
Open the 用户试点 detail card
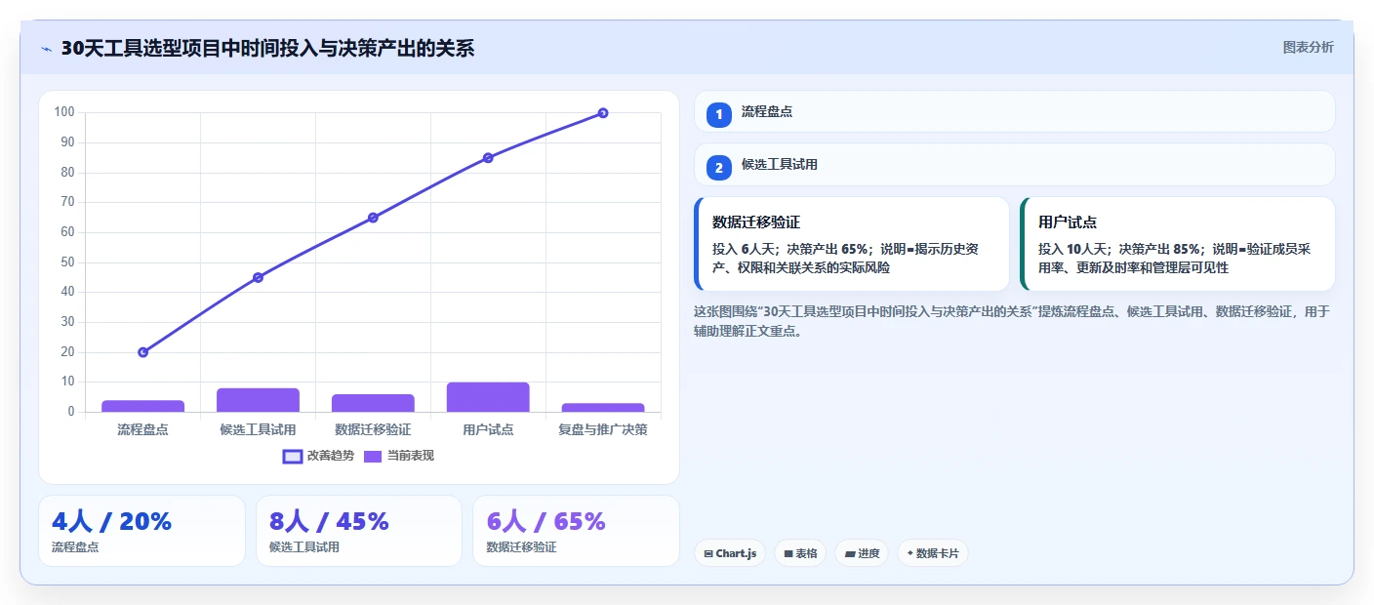pyautogui.click(x=1178, y=244)
